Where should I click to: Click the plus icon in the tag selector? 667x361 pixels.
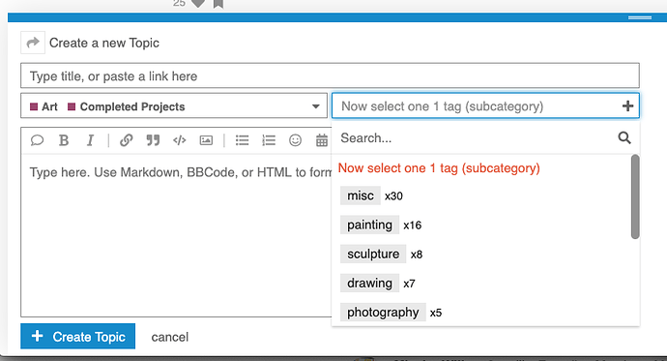click(628, 106)
